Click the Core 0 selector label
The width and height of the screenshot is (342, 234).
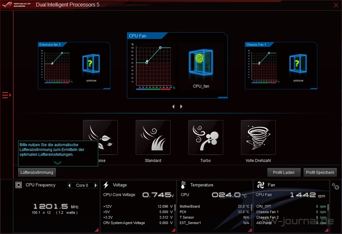click(x=82, y=185)
